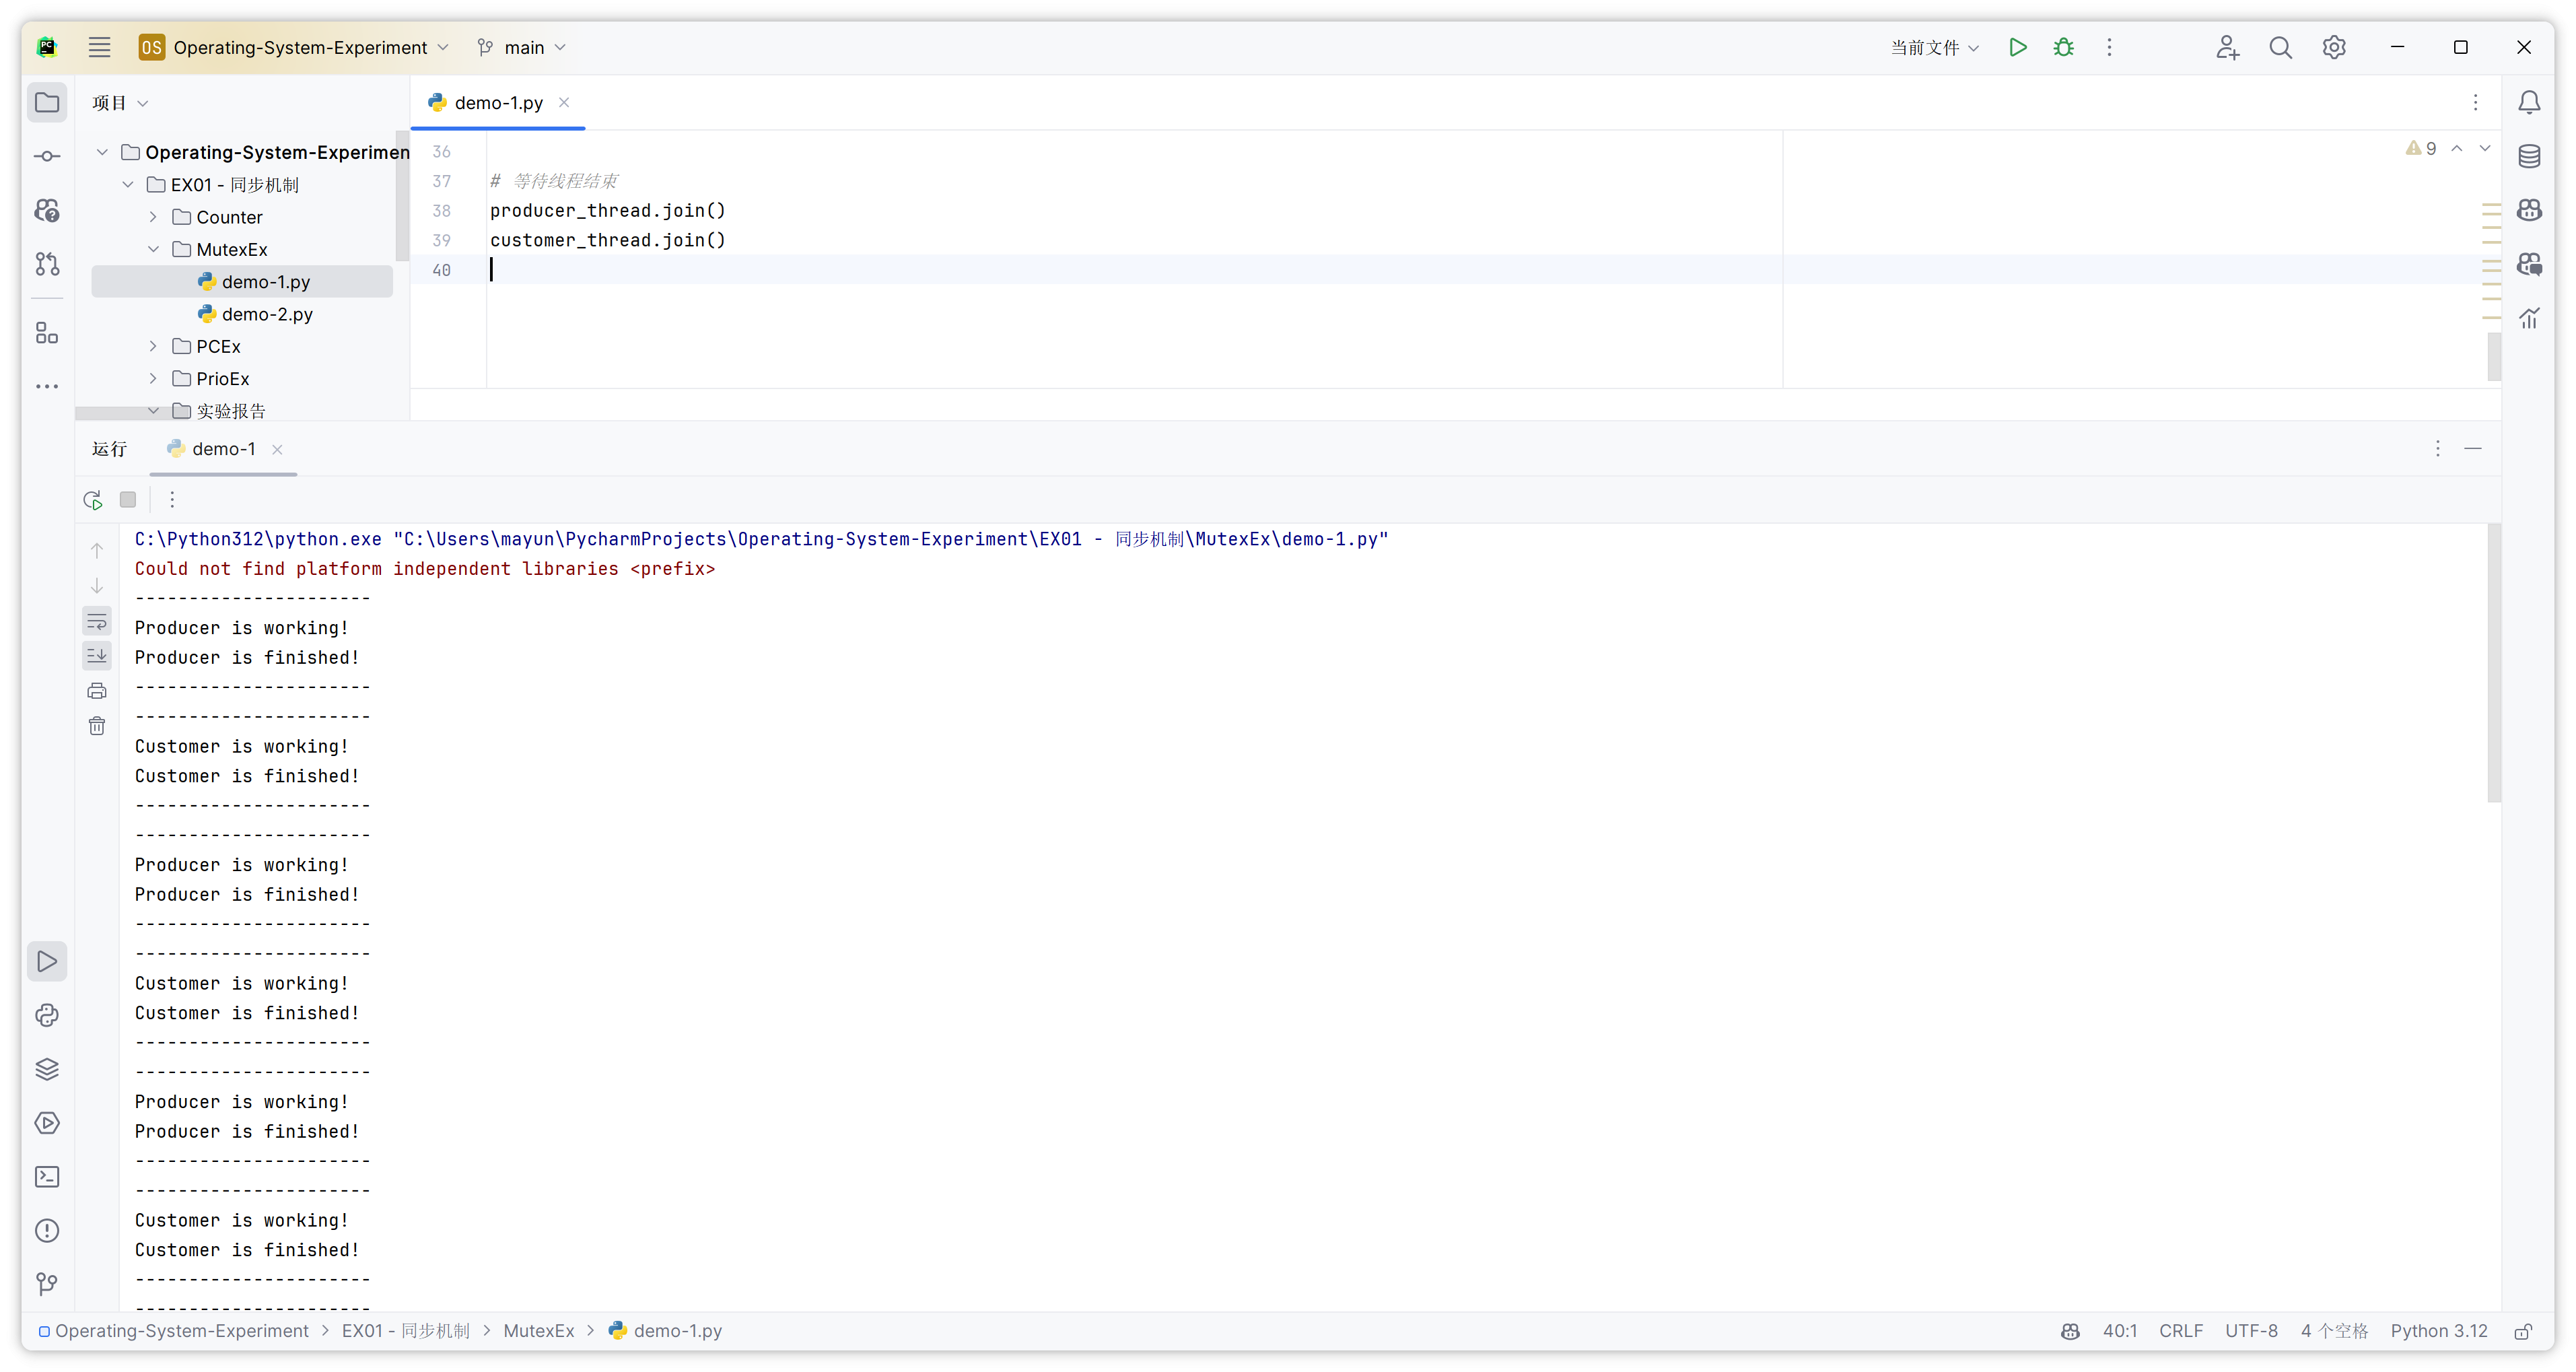The height and width of the screenshot is (1372, 2576).
Task: Start debugging with the bug icon
Action: 2063,47
